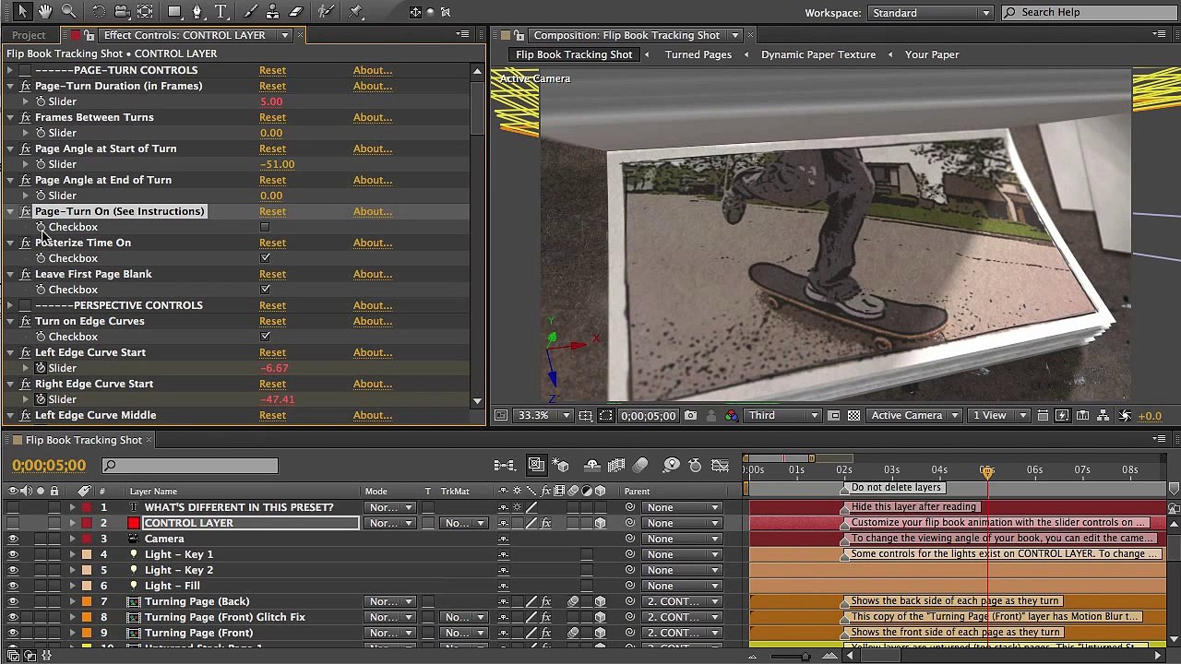Click About for Frames Between Turns

click(x=373, y=117)
